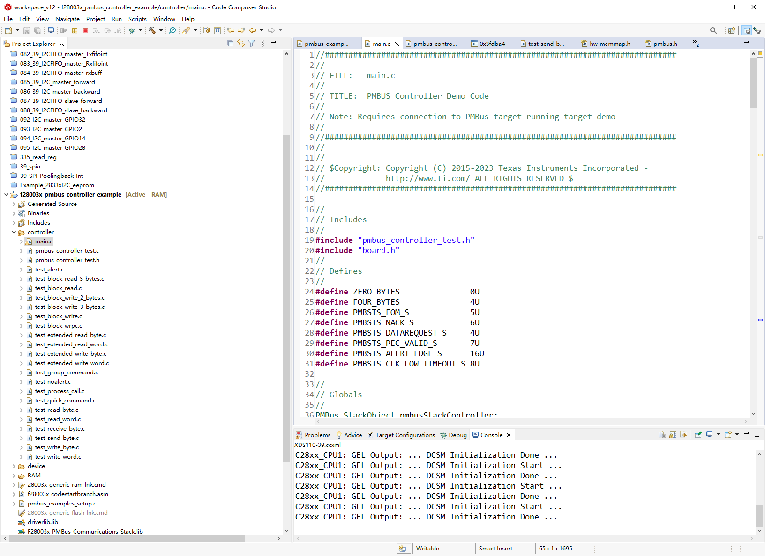Click the hammer Build icon

[x=152, y=30]
